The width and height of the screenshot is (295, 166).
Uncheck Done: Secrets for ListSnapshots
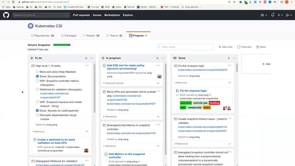(37, 111)
